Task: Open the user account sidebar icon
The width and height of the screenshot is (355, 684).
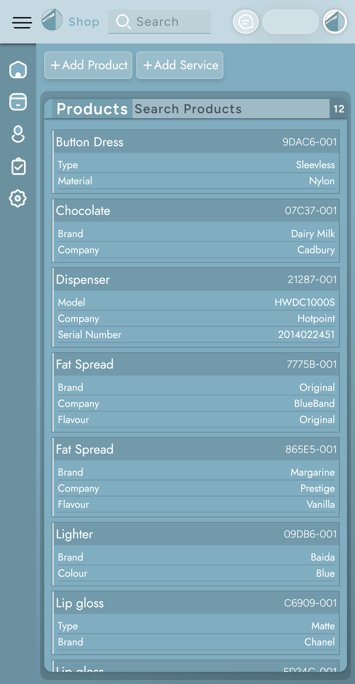Action: pyautogui.click(x=18, y=134)
